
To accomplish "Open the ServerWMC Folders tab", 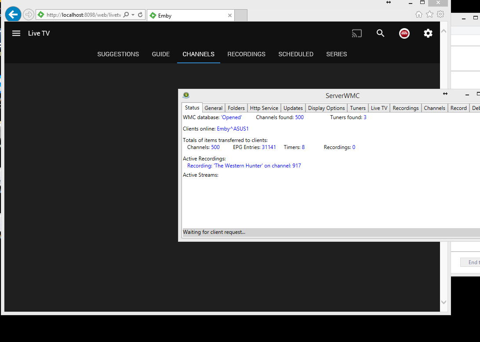I will click(x=236, y=108).
